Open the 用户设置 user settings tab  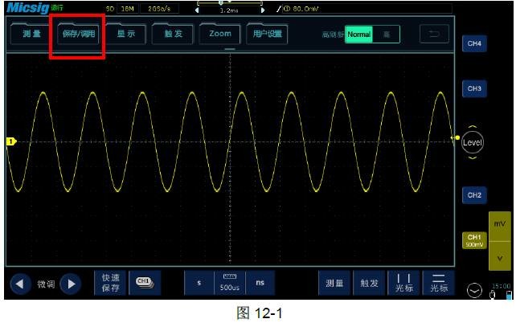pos(266,35)
